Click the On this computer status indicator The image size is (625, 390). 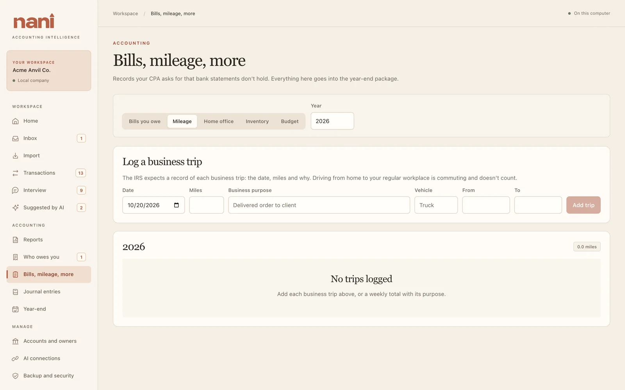coord(589,13)
